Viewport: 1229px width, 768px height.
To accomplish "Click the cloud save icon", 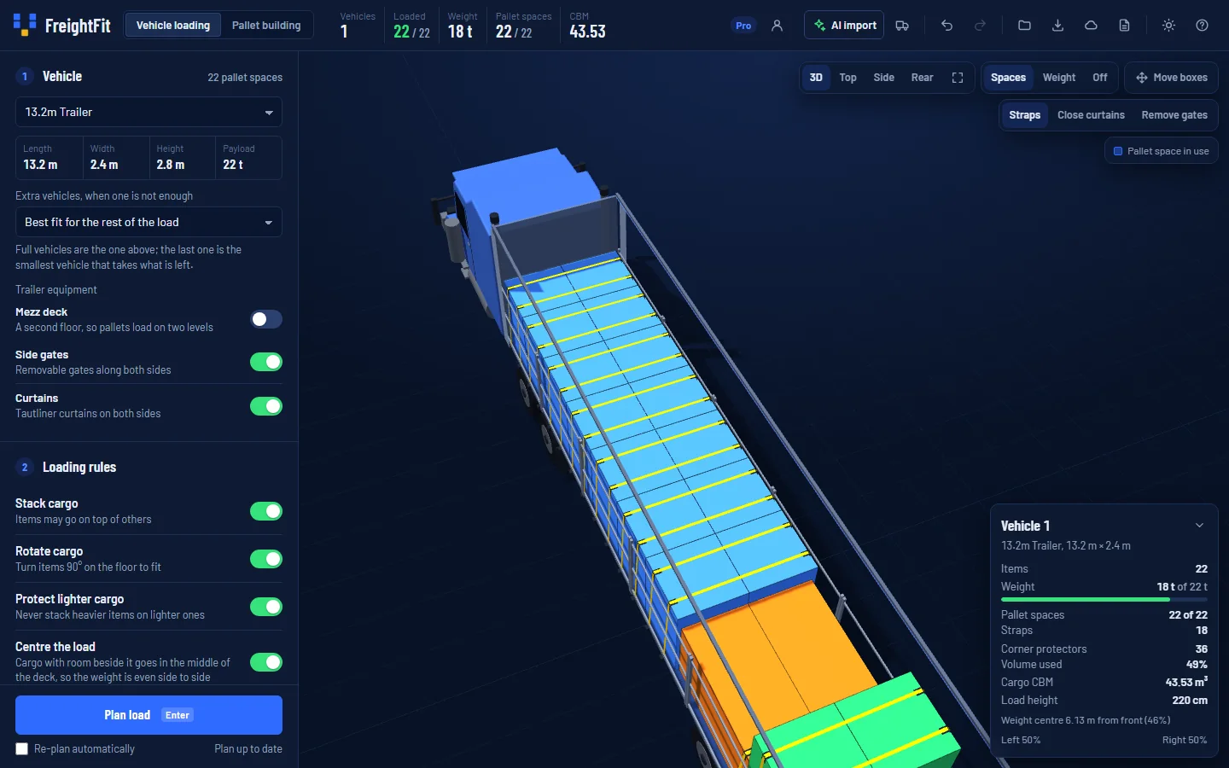I will (x=1091, y=26).
